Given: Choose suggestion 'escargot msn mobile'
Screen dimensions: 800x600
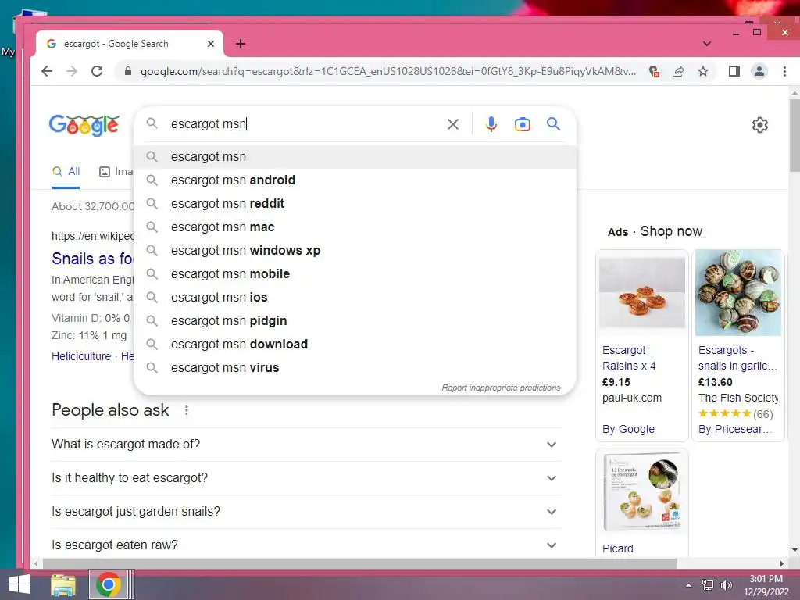Looking at the screenshot, I should [355, 274].
